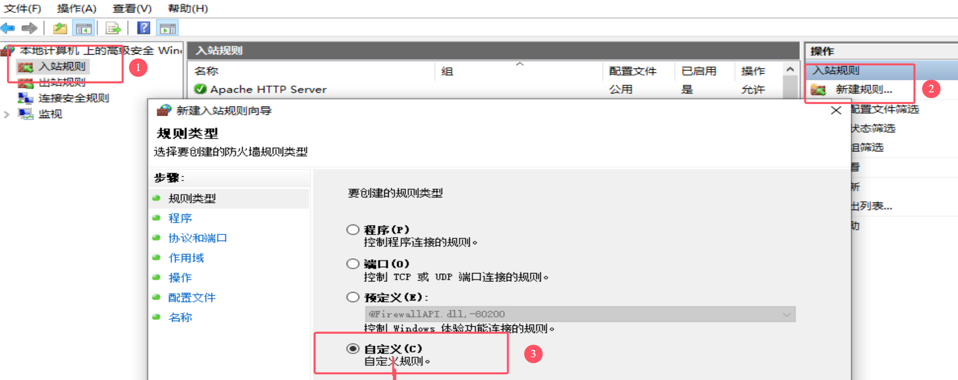
Task: Open the Action (操作) menu
Action: point(77,8)
